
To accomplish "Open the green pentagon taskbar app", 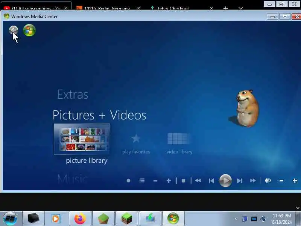I will [103, 218].
